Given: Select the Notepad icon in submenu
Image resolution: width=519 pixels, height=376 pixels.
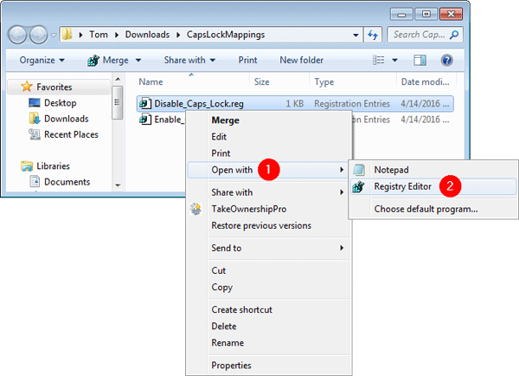Looking at the screenshot, I should [360, 170].
